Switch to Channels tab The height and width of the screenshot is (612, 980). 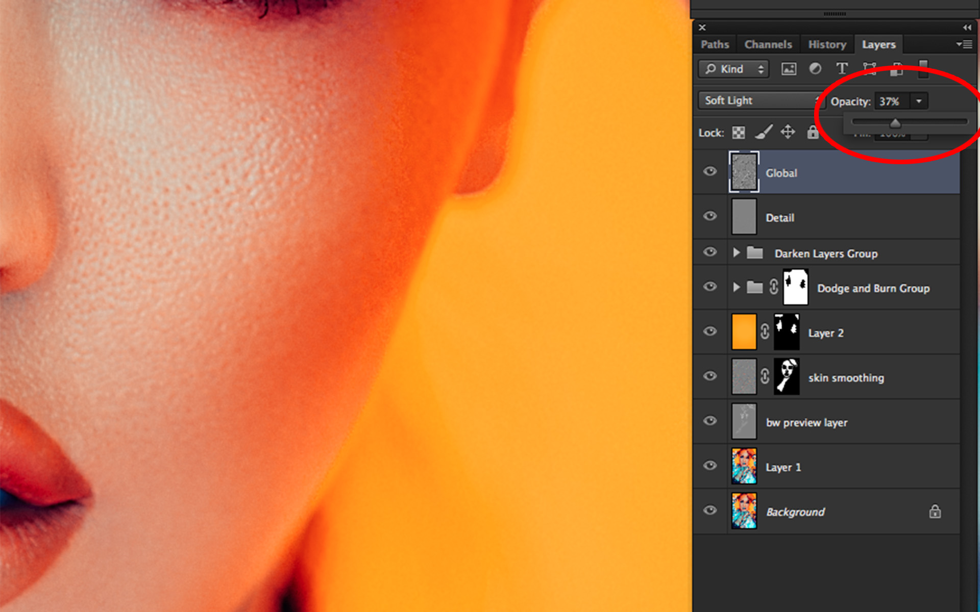click(768, 44)
